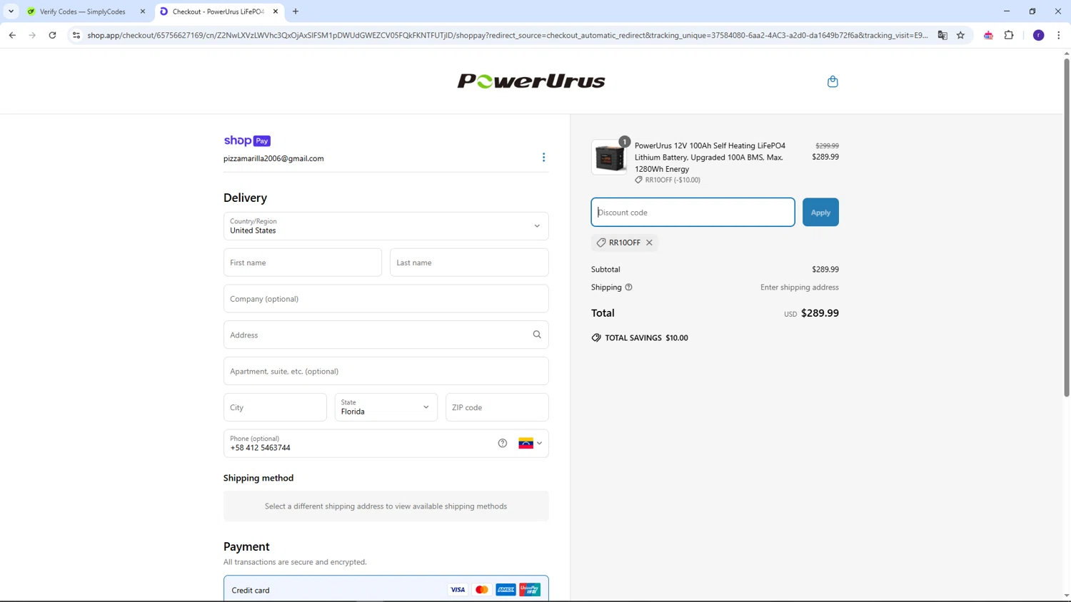1071x602 pixels.
Task: Click the pizzamarilla2006@gmail.com email text
Action: pos(273,158)
